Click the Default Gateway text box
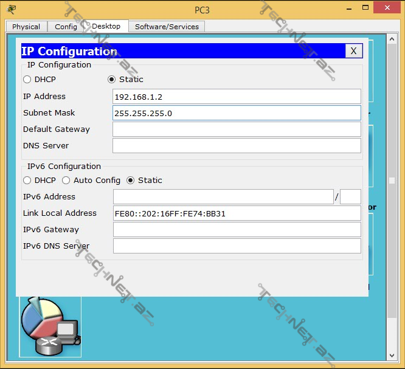 pos(237,129)
